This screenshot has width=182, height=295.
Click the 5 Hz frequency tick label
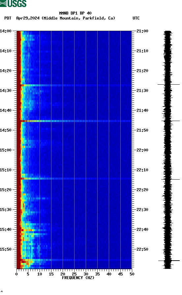[x=28, y=274]
